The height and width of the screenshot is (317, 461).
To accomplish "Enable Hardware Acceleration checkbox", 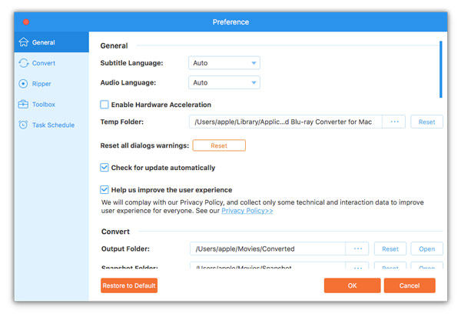I will point(105,105).
